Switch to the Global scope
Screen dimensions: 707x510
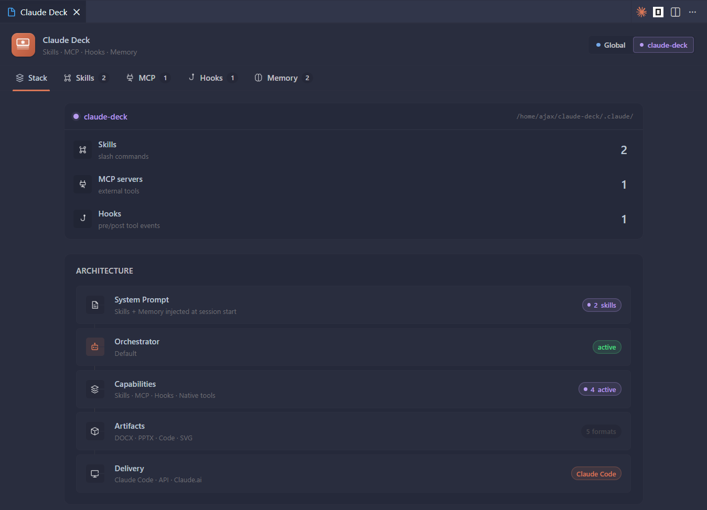point(610,45)
